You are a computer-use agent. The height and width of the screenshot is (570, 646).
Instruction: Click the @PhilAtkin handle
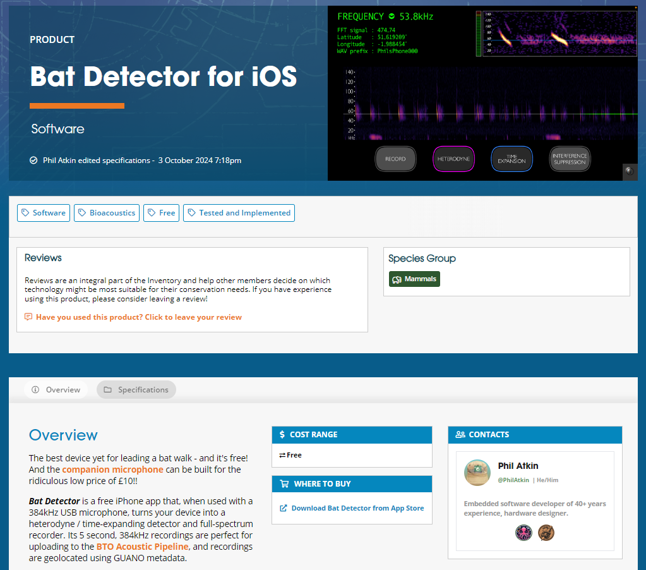513,480
